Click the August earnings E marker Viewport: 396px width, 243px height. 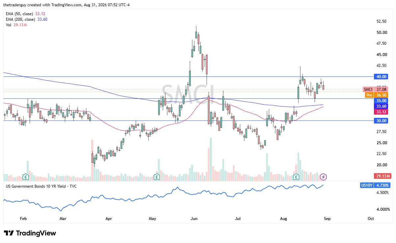[x=296, y=177]
